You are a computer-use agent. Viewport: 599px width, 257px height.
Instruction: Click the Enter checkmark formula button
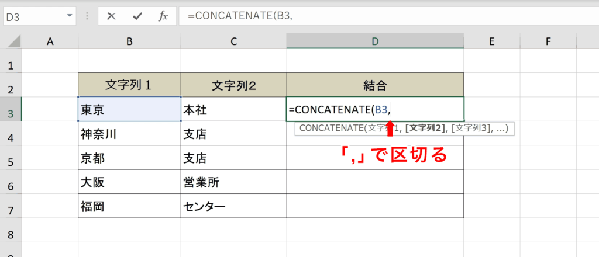pos(137,16)
